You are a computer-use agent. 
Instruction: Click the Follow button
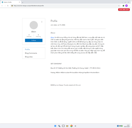(34, 40)
